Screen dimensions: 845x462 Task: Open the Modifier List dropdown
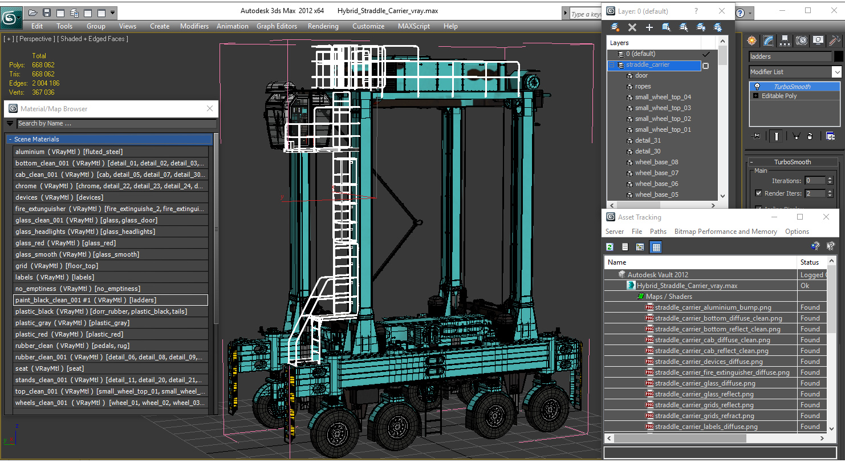pyautogui.click(x=836, y=72)
